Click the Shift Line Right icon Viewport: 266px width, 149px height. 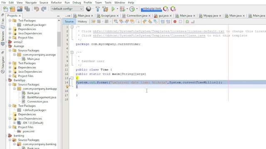pyautogui.click(x=168, y=22)
